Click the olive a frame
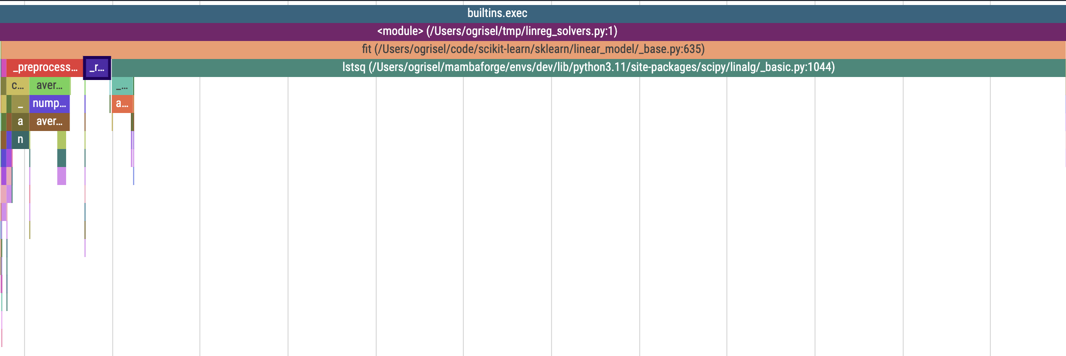Viewport: 1066px width, 356px height. coord(20,121)
